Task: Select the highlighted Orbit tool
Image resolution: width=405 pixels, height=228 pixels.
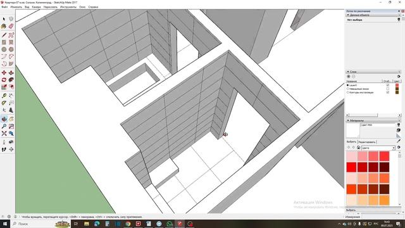Action: pos(4,119)
